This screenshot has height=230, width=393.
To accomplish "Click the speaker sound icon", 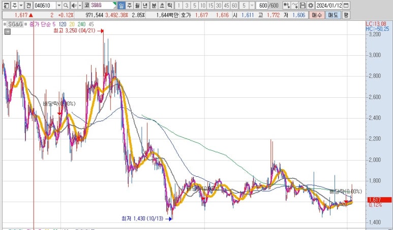I will [74, 5].
